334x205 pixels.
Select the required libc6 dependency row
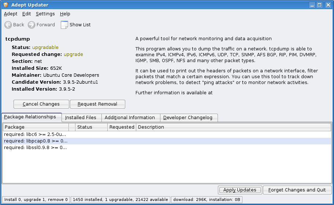35,134
